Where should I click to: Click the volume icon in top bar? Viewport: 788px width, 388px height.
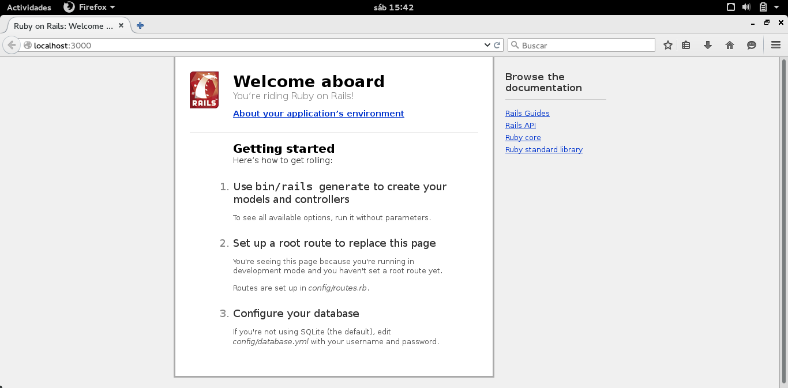coord(746,7)
